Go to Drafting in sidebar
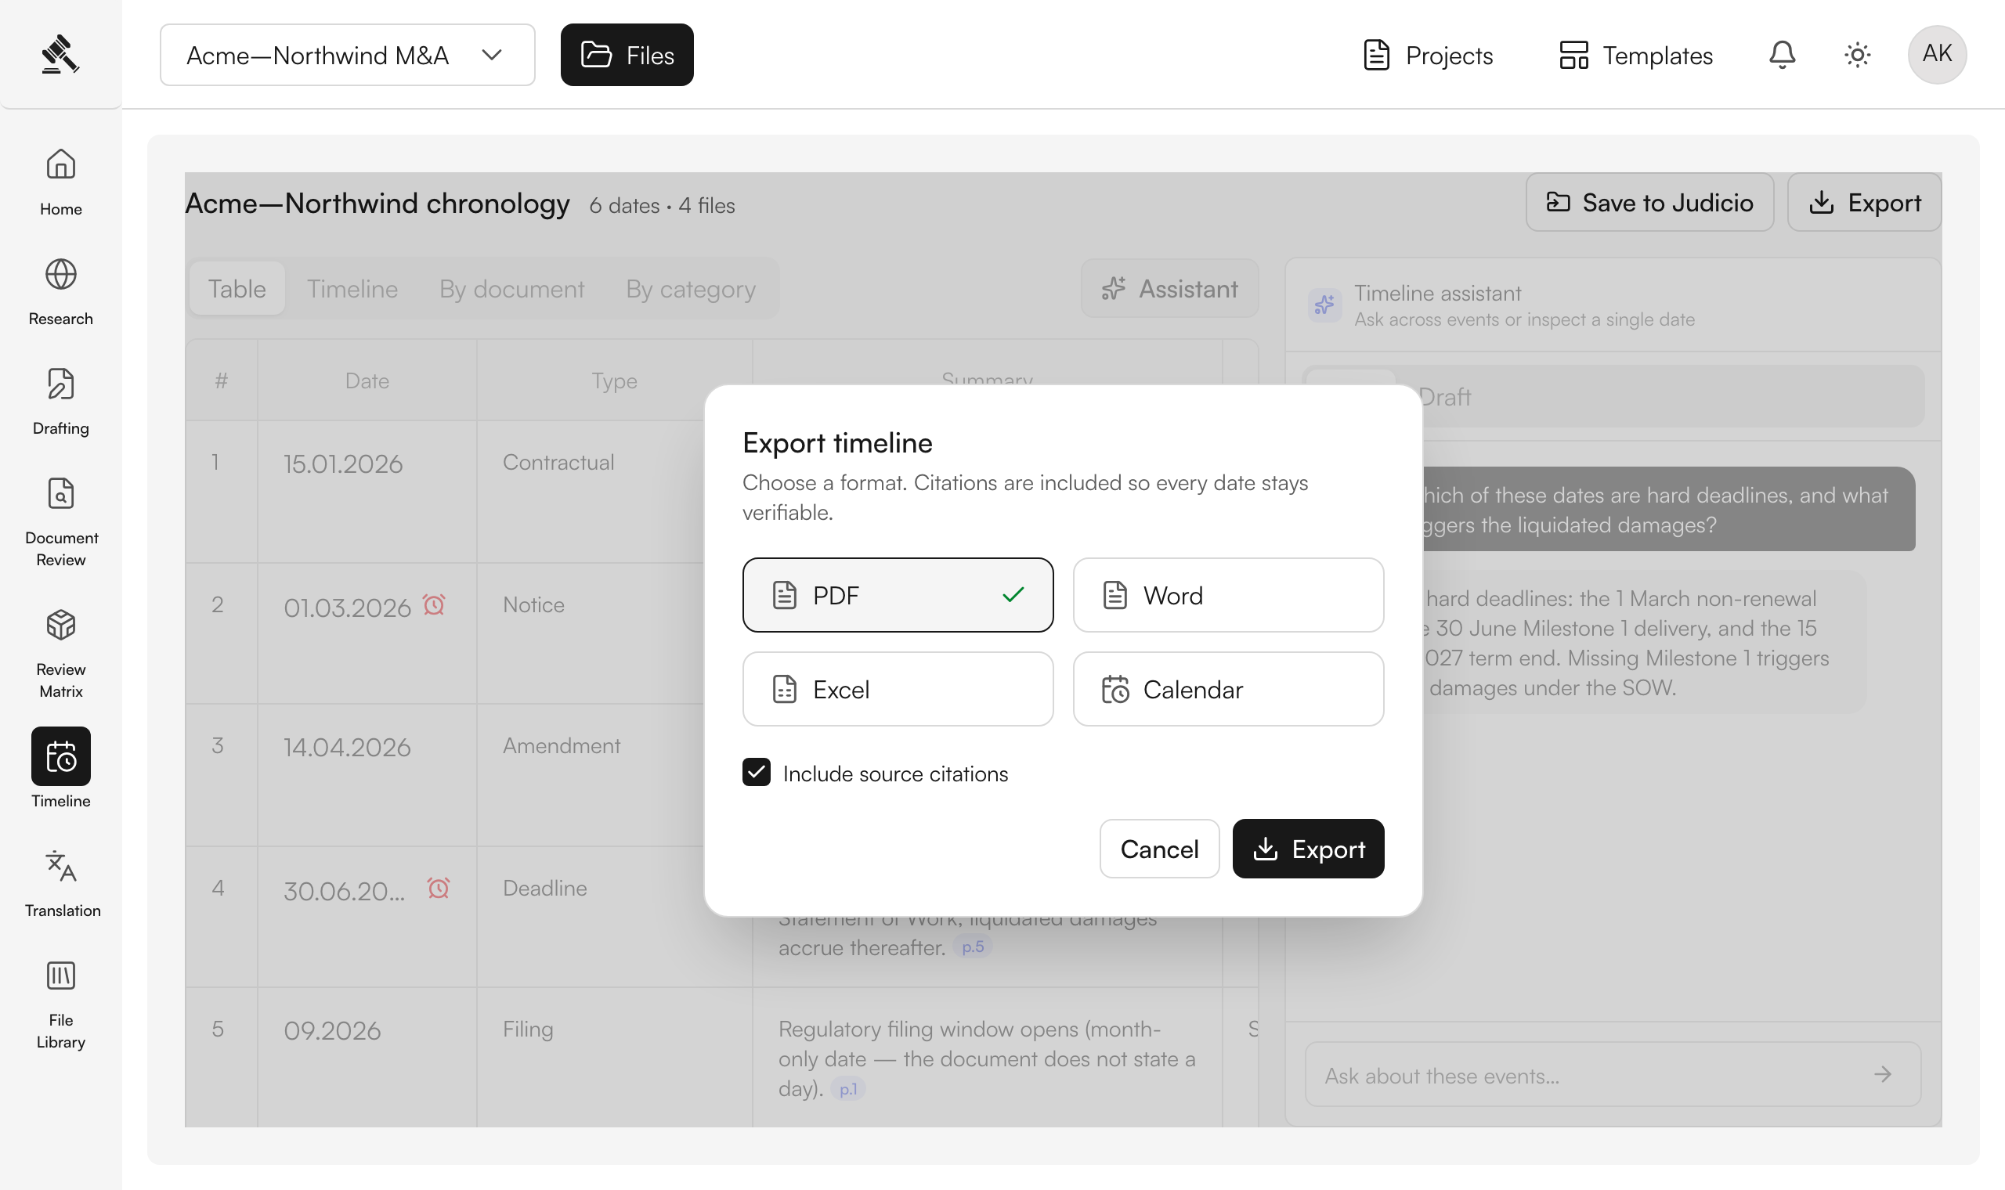2005x1190 pixels. [x=61, y=402]
